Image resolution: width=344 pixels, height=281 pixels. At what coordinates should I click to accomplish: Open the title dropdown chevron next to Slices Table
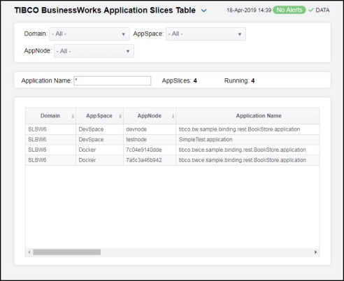[203, 10]
